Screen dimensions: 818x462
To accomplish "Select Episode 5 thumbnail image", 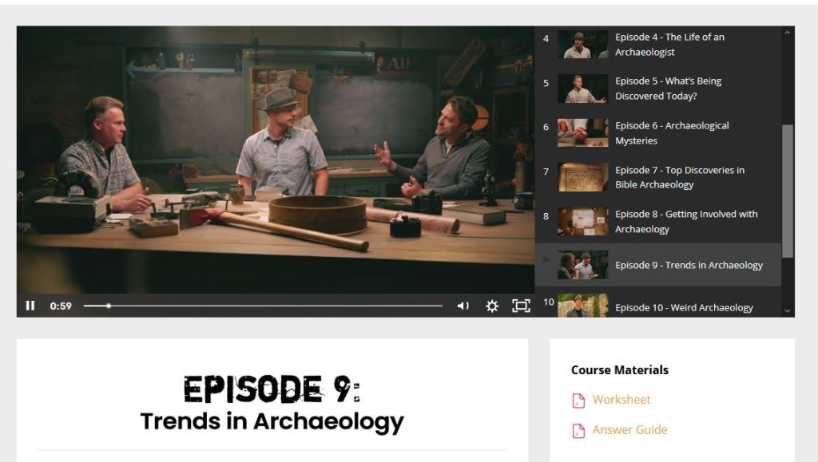I will coord(582,89).
